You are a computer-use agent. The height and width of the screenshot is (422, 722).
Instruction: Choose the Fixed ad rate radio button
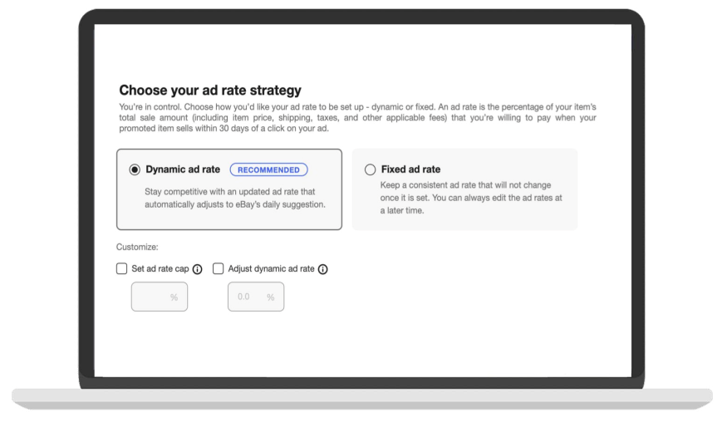371,169
